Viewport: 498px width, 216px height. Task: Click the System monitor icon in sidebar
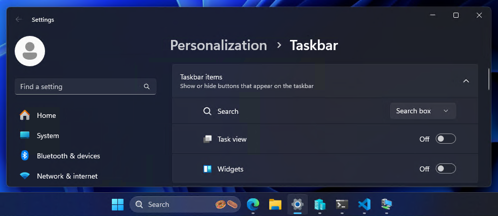(x=25, y=136)
